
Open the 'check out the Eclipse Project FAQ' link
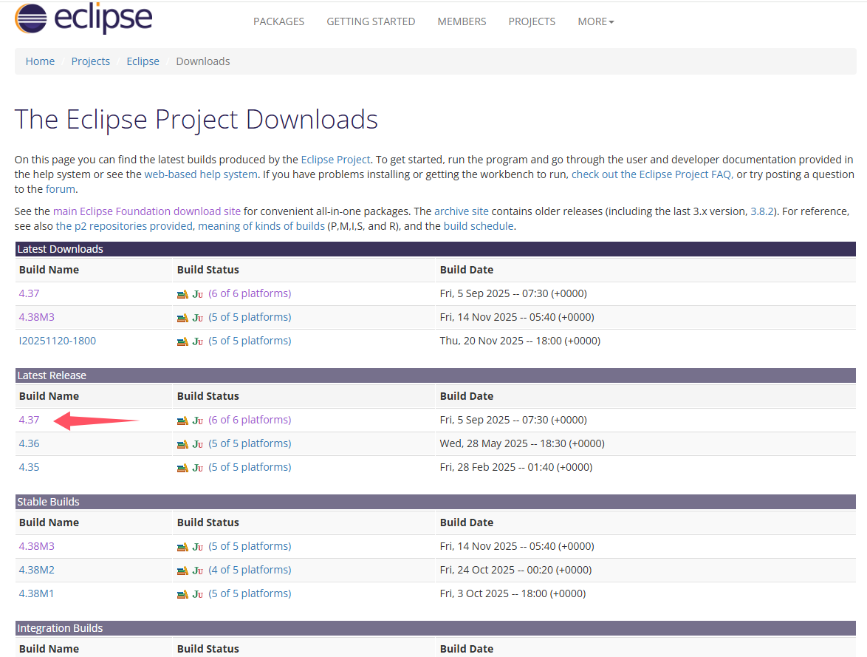coord(652,174)
